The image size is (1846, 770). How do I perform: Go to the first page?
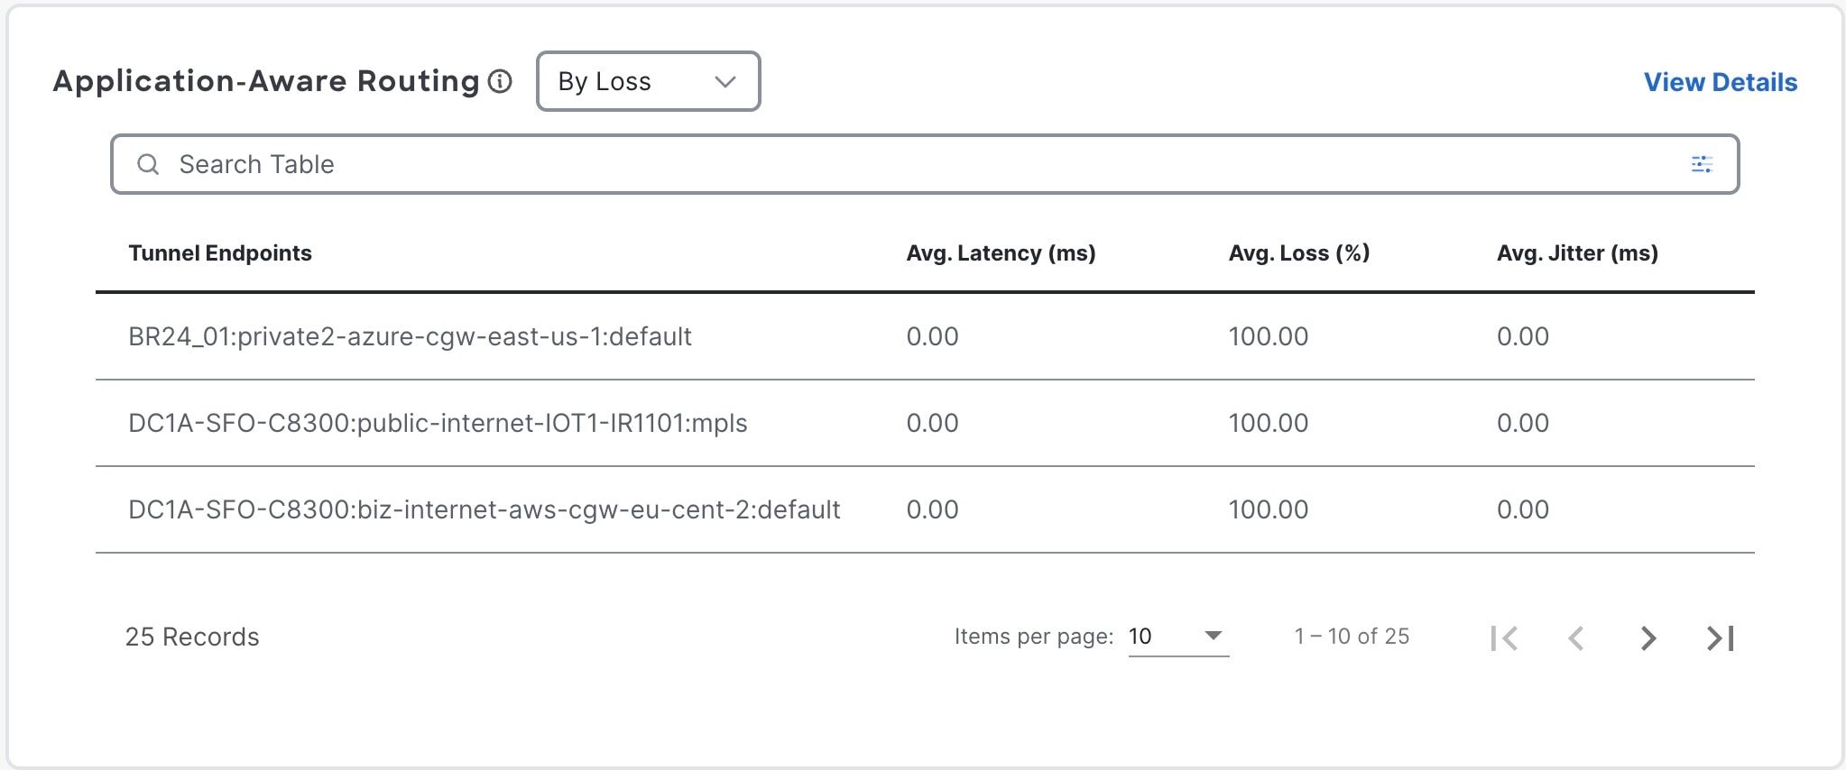1504,638
